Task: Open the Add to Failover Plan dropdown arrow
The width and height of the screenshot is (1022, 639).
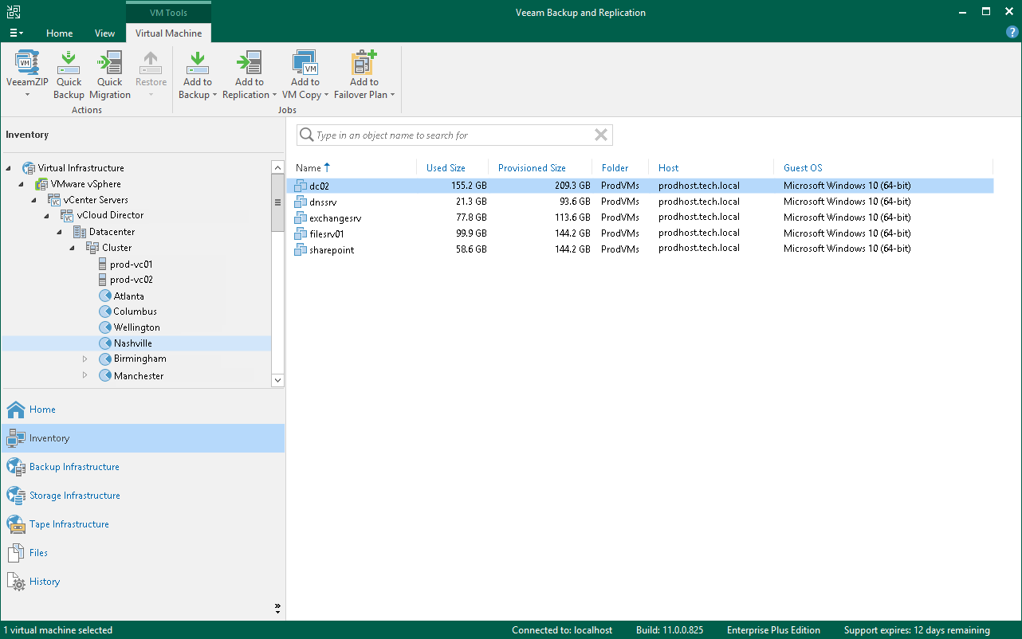Action: 392,95
